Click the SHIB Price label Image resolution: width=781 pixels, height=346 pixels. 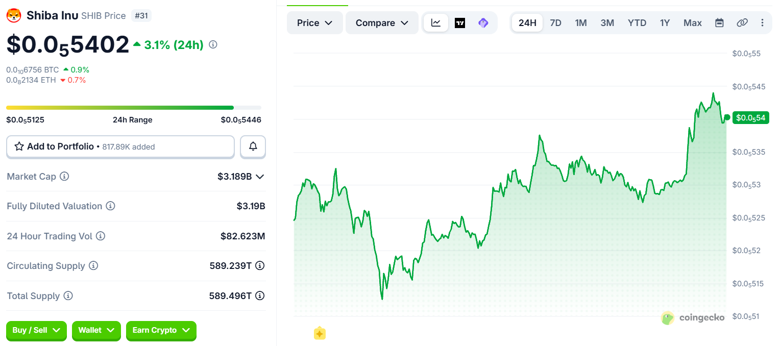point(104,16)
